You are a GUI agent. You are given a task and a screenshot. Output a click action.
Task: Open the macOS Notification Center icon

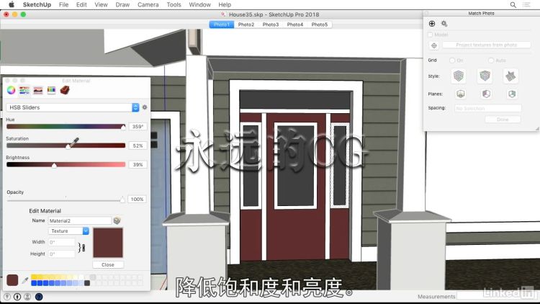pyautogui.click(x=526, y=5)
